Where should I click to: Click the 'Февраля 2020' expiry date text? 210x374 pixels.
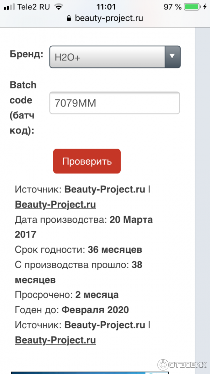coord(95,310)
